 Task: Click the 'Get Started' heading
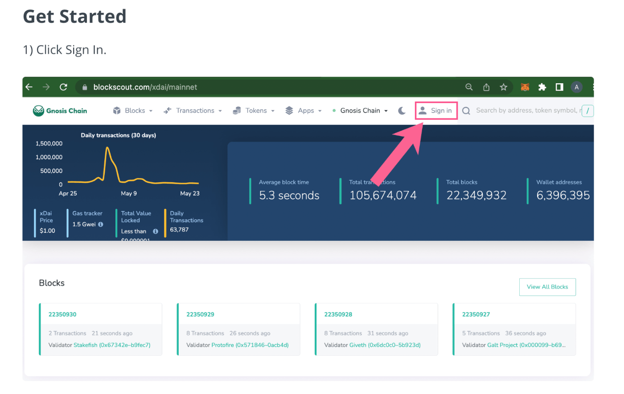point(74,16)
